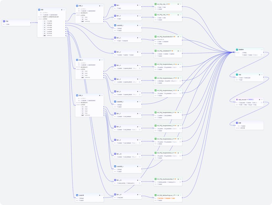Screen dimensions: 272x205
Task: Click the 问答_2 node icon
Action: click(x=77, y=60)
